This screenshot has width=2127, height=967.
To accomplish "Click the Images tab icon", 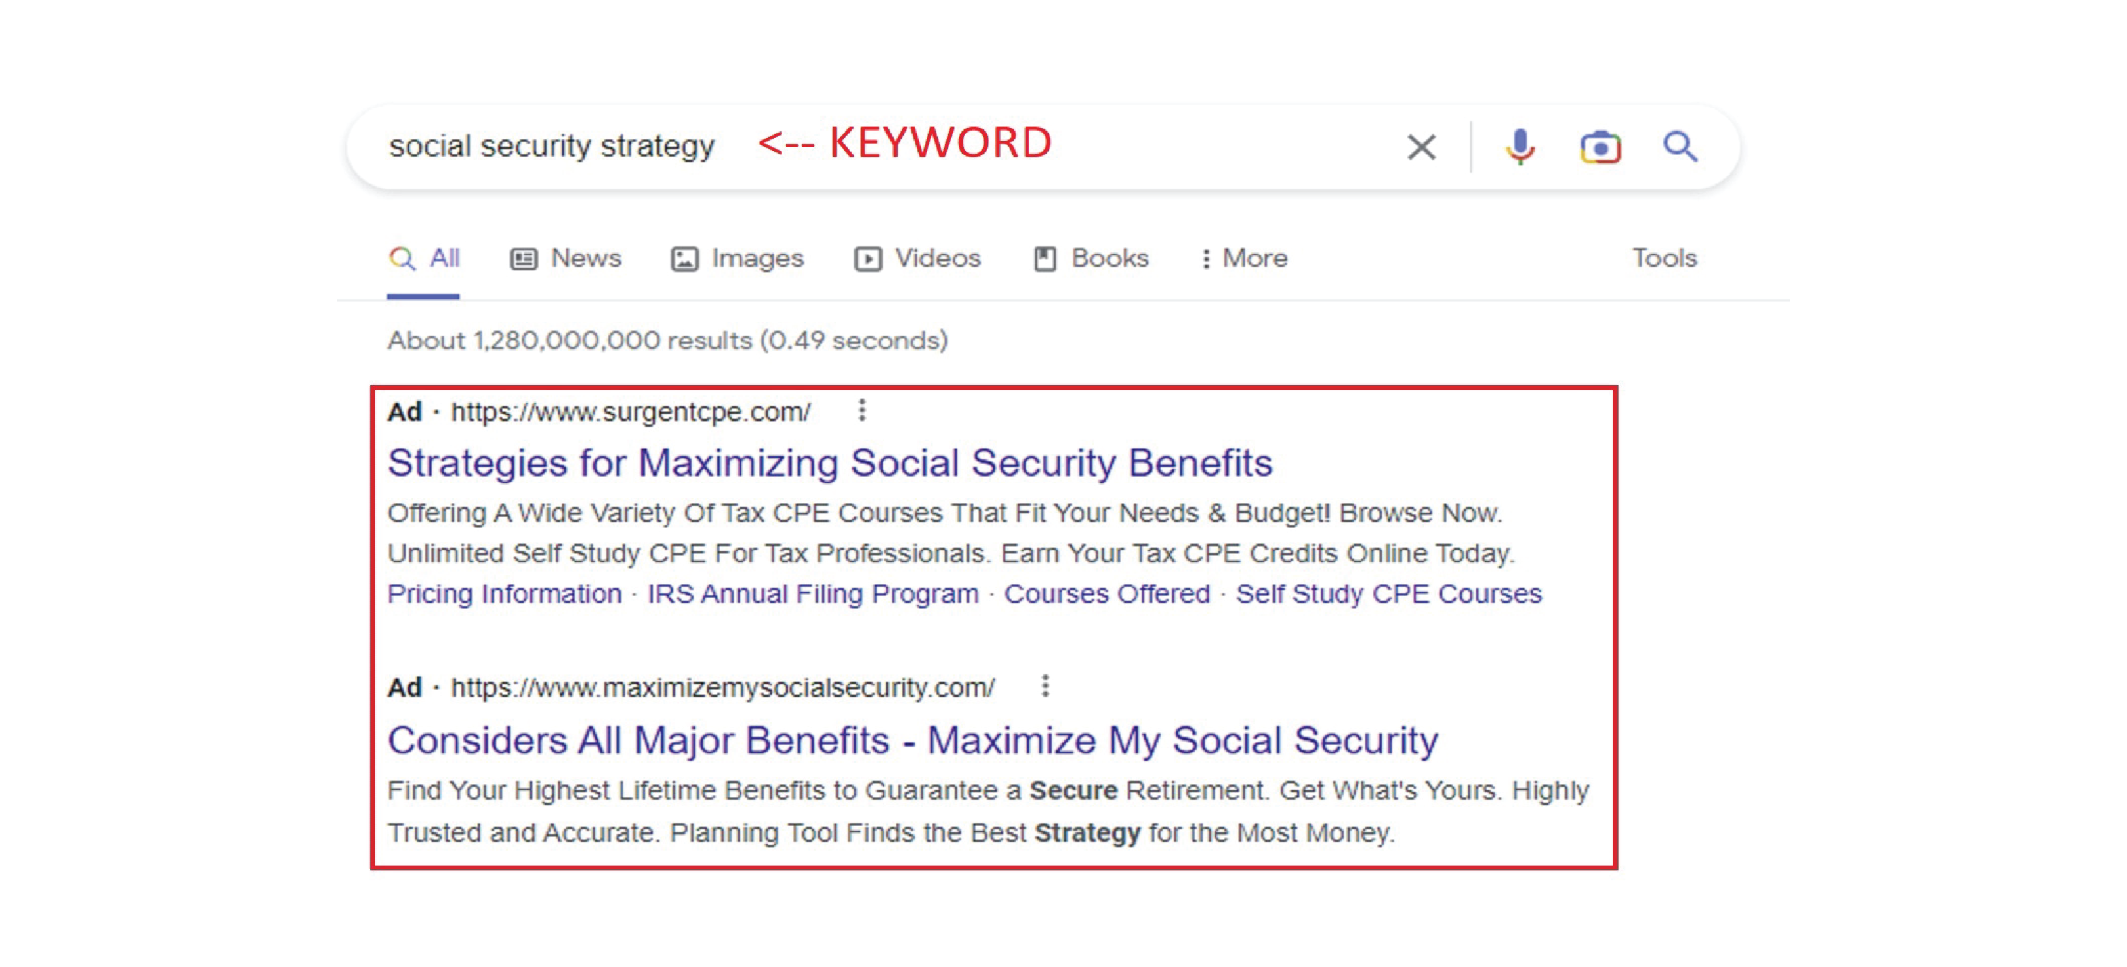I will [x=685, y=259].
